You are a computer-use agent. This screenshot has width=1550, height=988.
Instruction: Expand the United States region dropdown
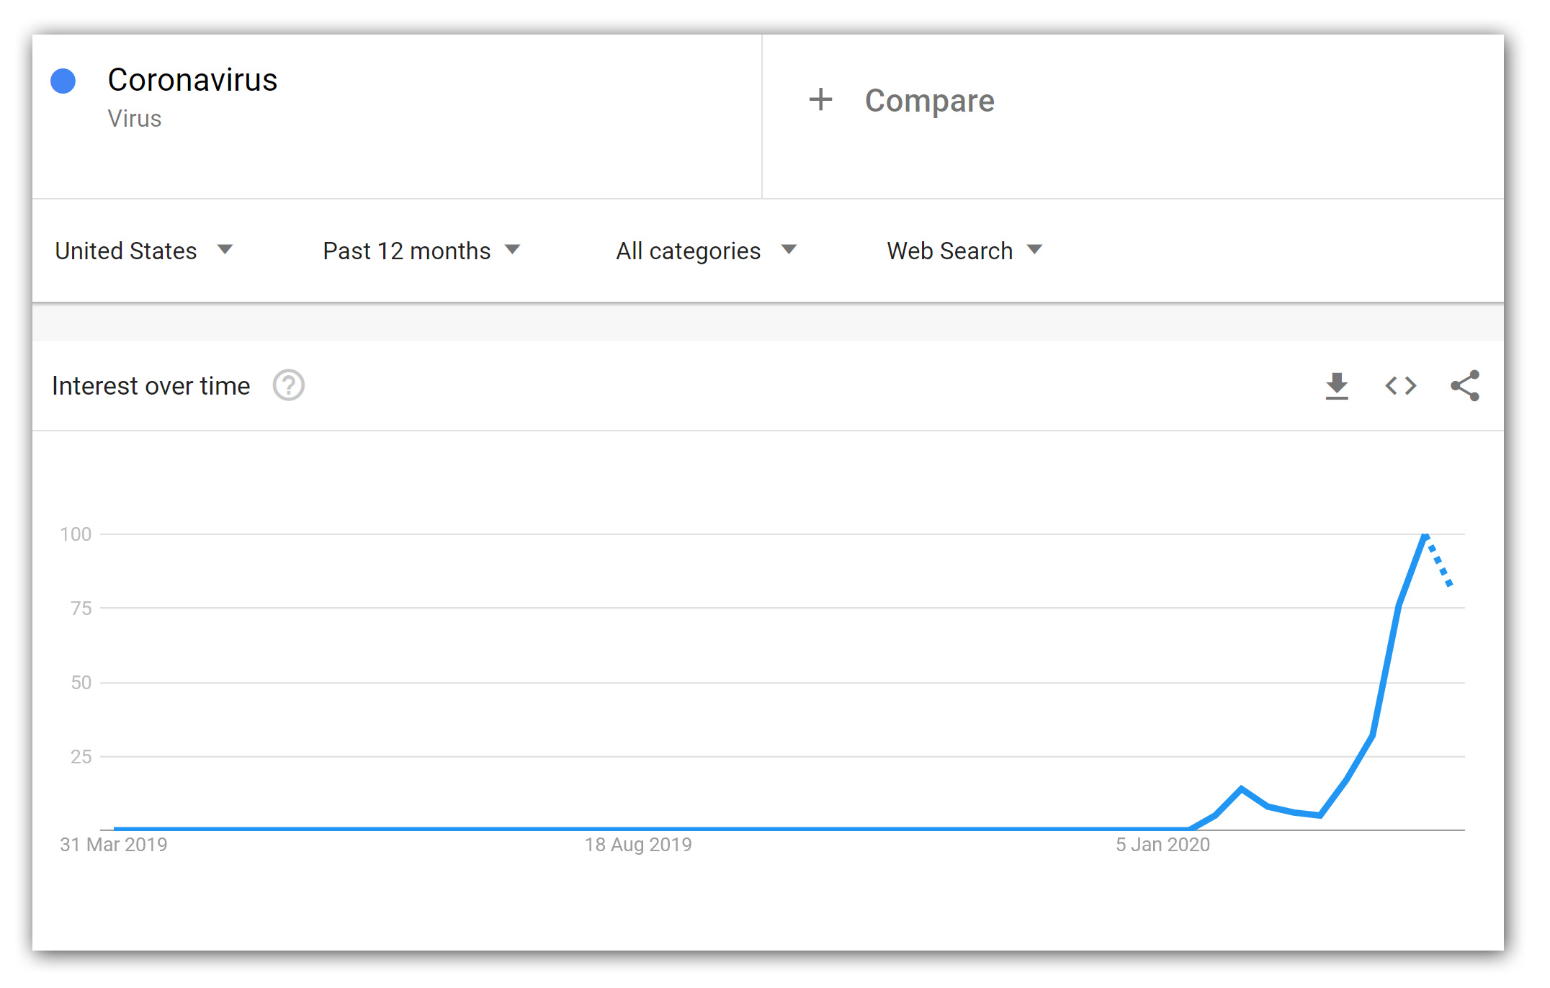tap(143, 251)
